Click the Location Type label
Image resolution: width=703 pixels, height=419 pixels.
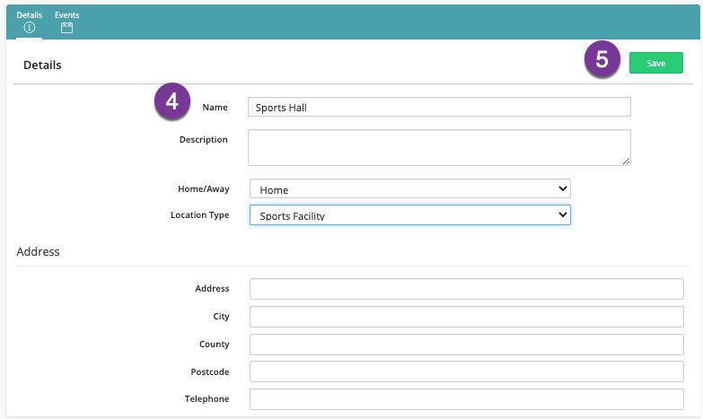coord(200,215)
